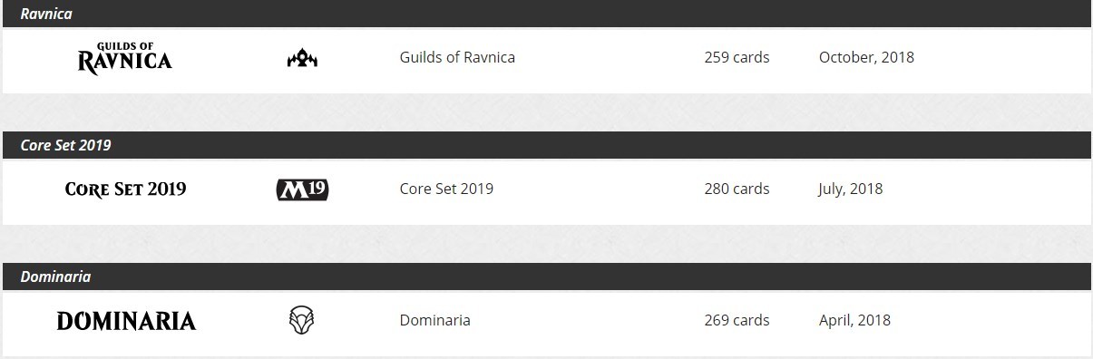The width and height of the screenshot is (1093, 359).
Task: Click the M19 Core Set symbol icon
Action: (302, 189)
